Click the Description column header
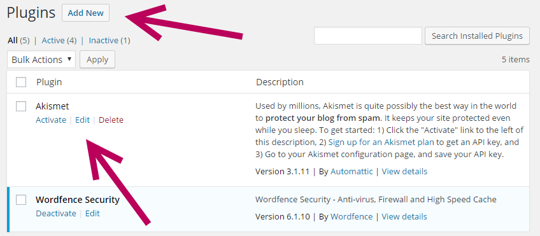 (x=280, y=82)
